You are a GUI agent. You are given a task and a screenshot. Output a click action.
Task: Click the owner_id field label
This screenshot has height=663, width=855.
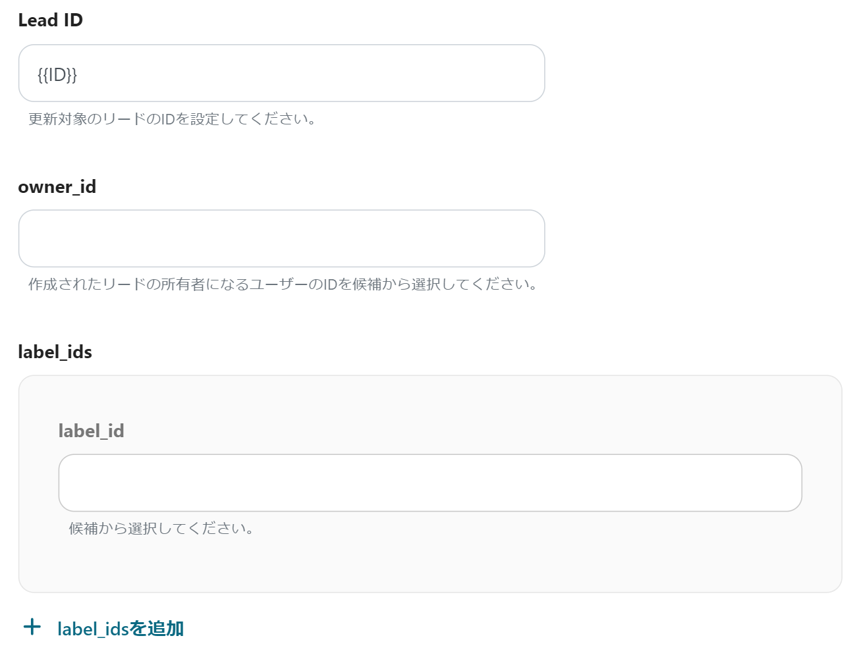[57, 186]
